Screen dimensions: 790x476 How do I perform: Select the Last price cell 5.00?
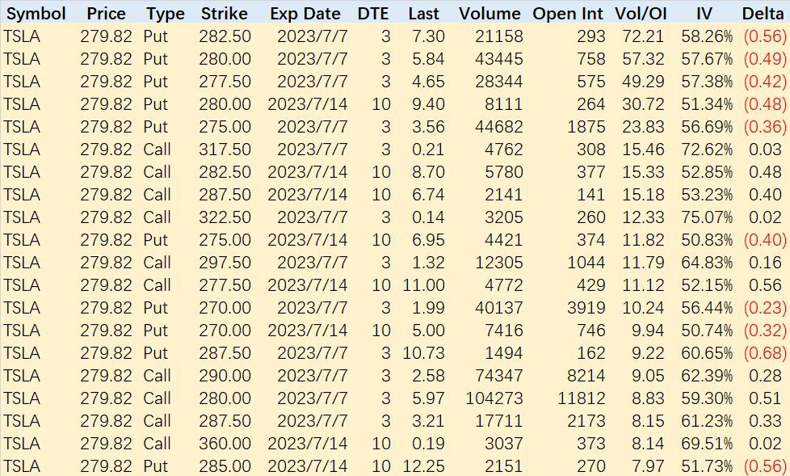click(428, 331)
